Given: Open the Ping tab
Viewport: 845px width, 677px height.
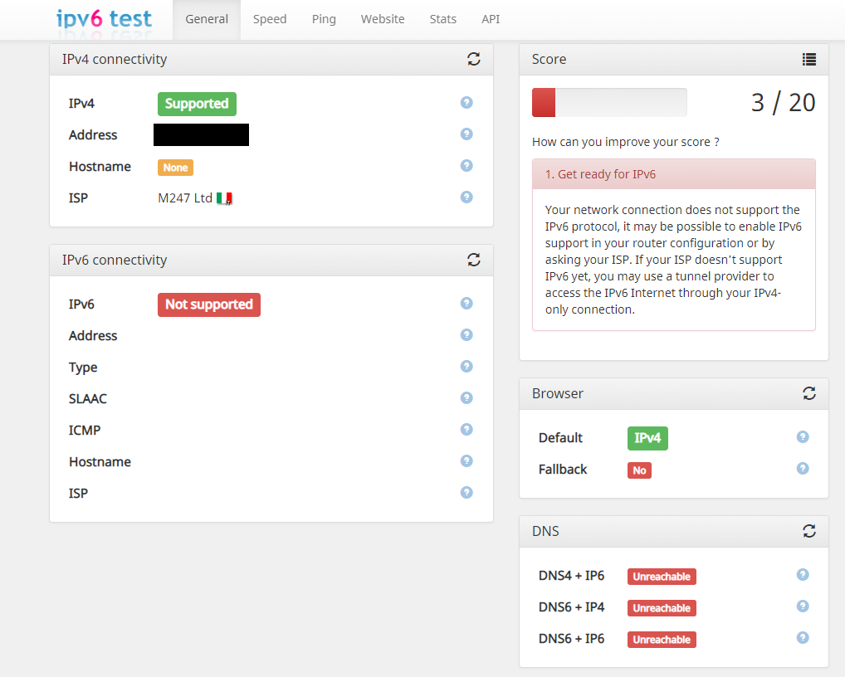Looking at the screenshot, I should [324, 19].
